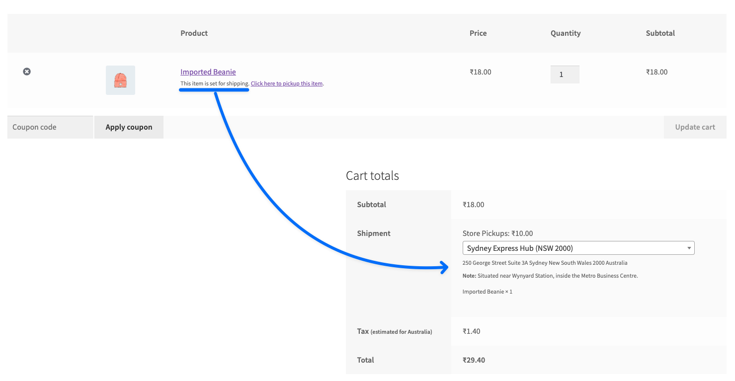
Task: Click the Cart totals heading
Action: (x=372, y=176)
